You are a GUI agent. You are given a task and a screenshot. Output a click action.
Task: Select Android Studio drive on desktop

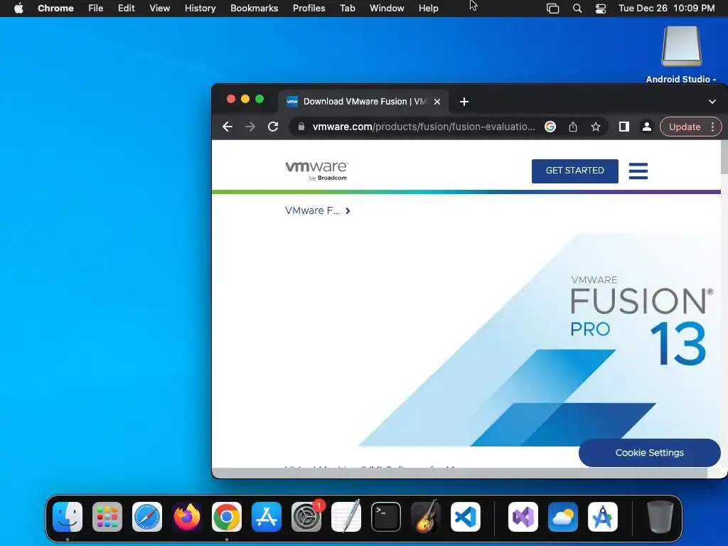pos(681,54)
